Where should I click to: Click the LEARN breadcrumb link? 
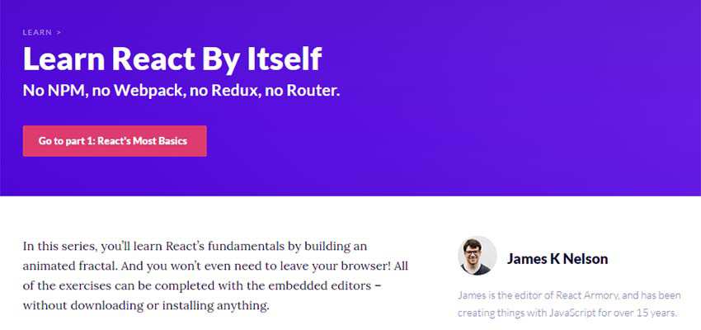(x=36, y=33)
